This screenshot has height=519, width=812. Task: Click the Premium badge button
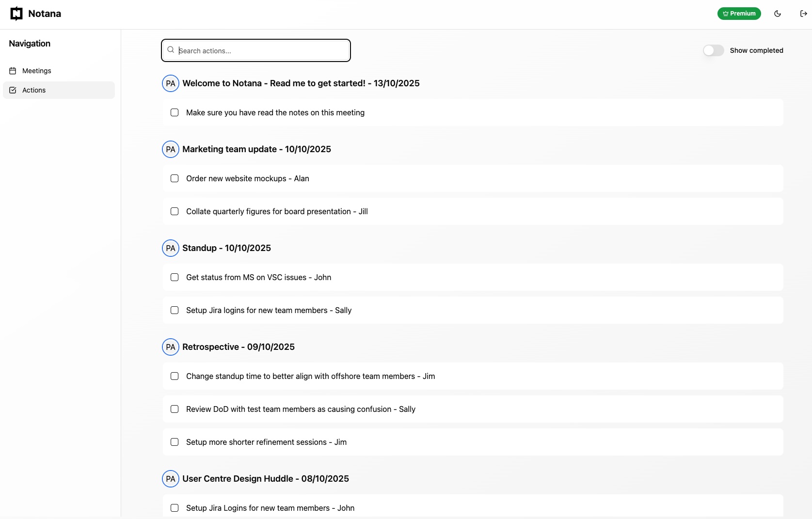[739, 14]
